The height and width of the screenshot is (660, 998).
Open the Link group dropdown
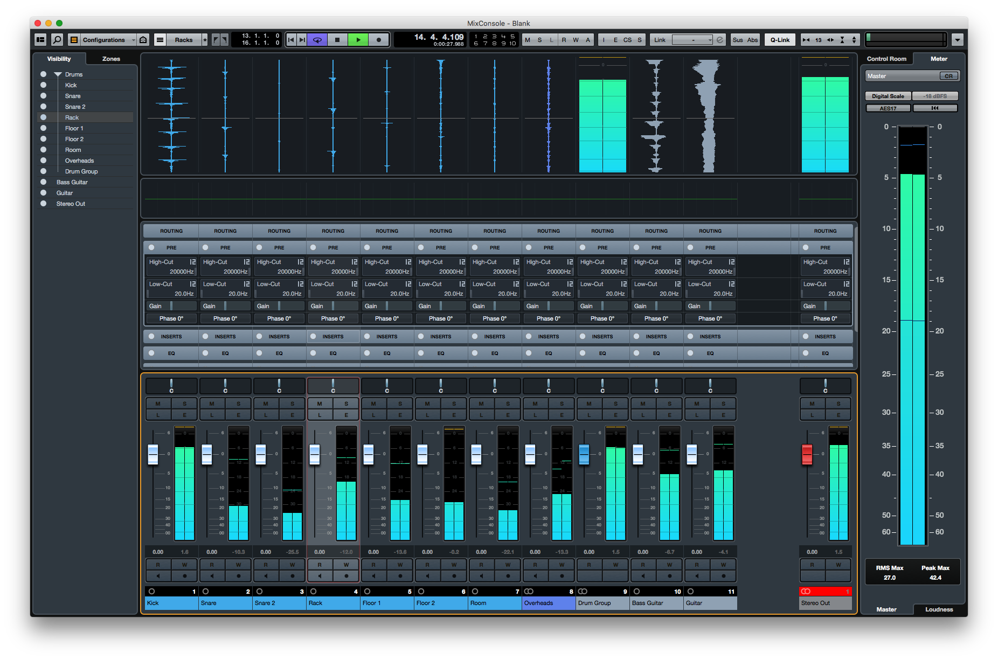pos(692,40)
